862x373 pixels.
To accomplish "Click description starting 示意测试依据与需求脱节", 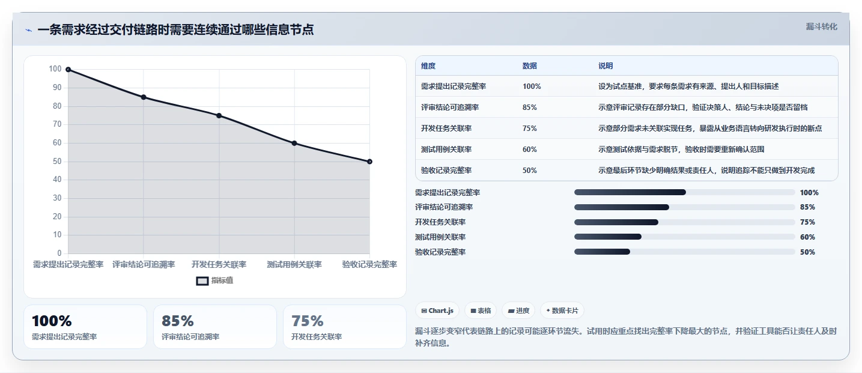I will (x=681, y=150).
